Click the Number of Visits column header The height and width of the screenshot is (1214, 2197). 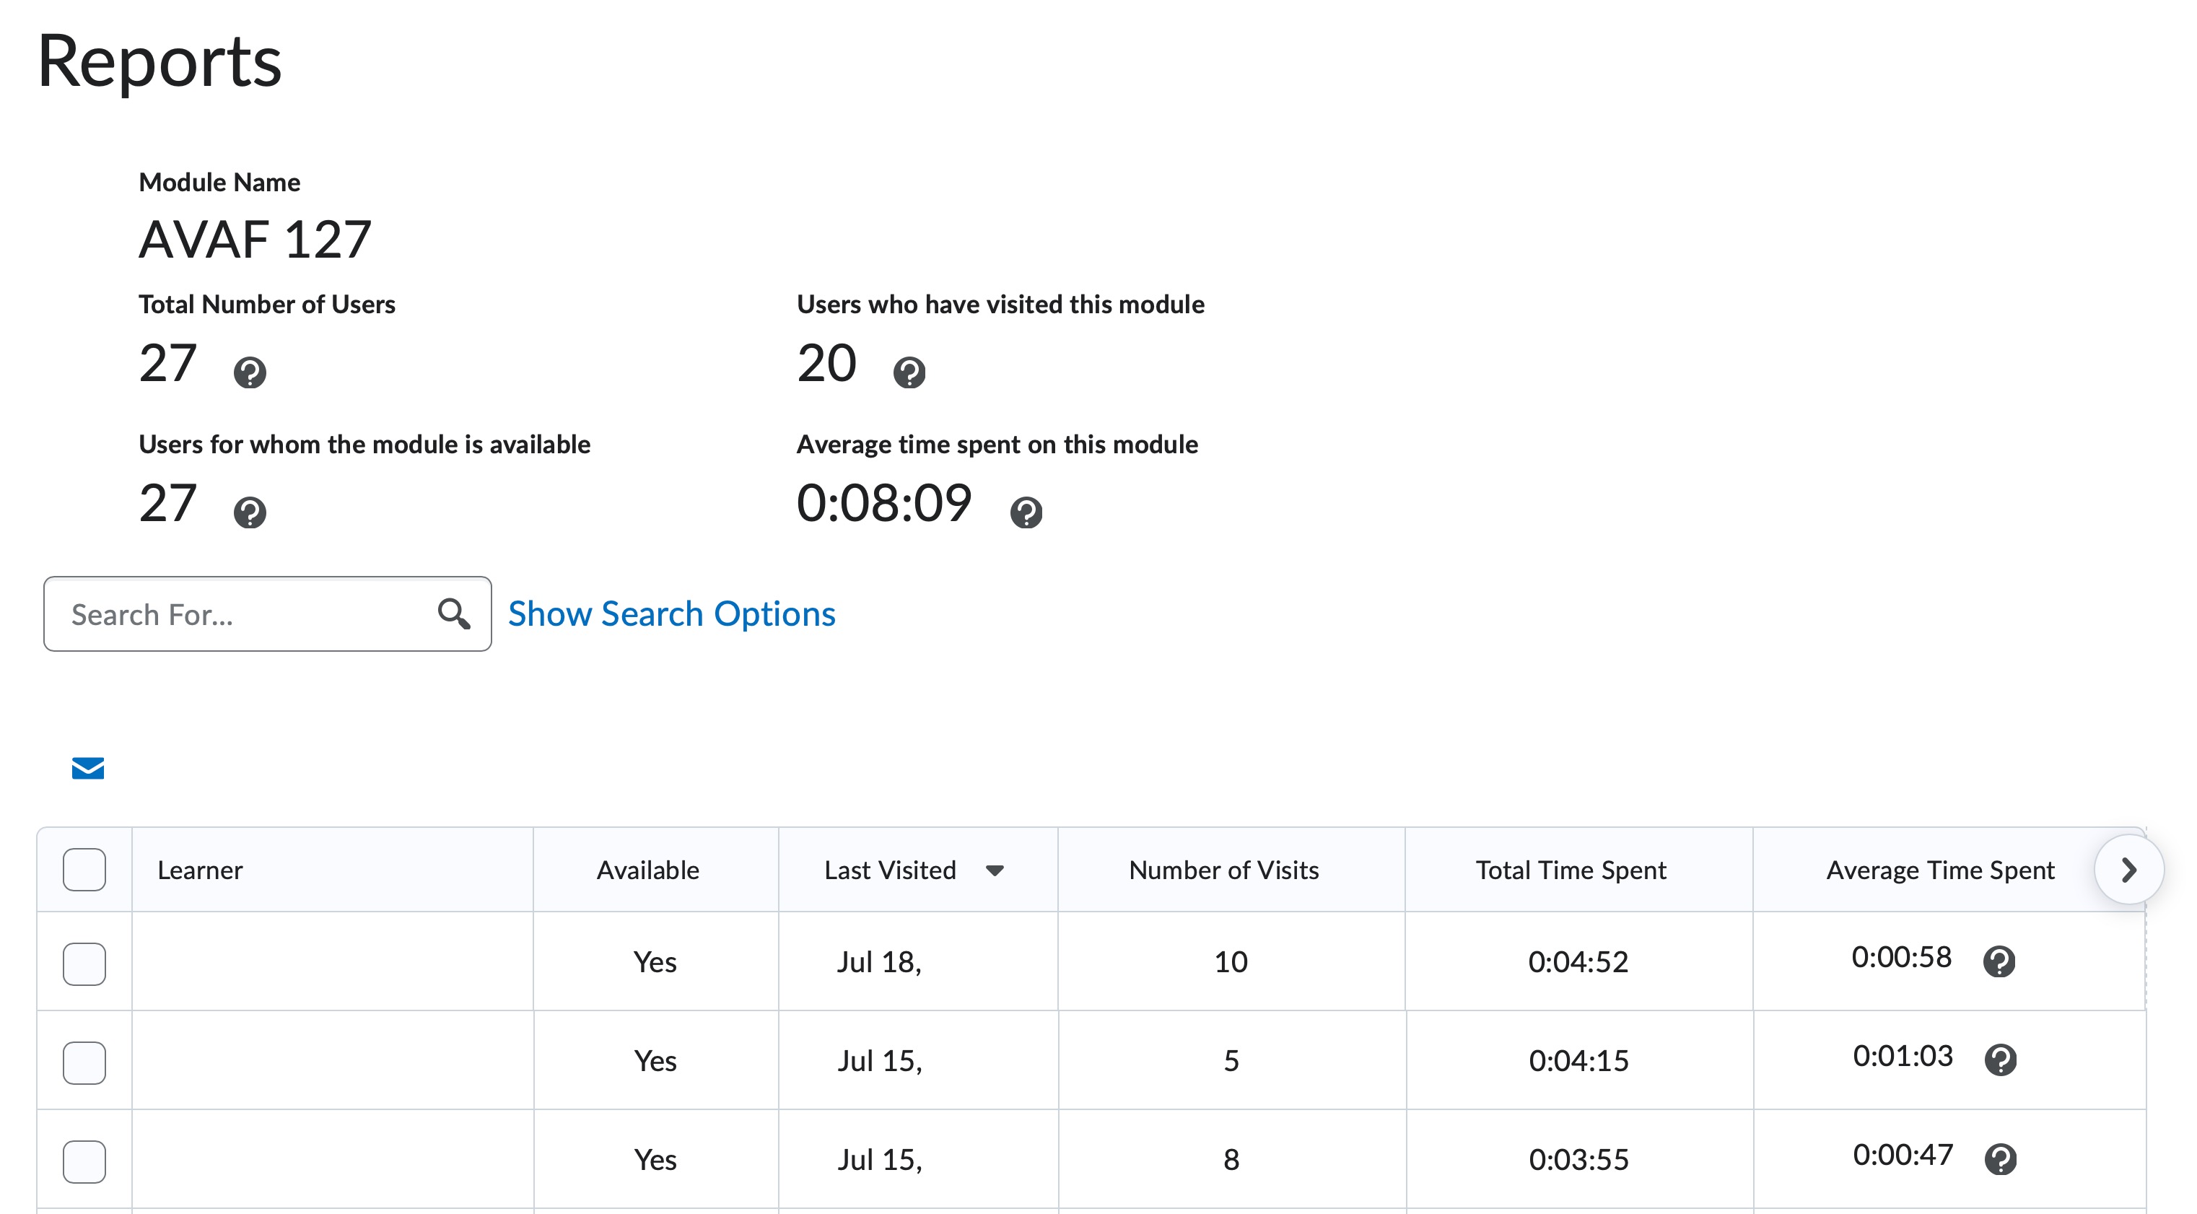point(1223,869)
